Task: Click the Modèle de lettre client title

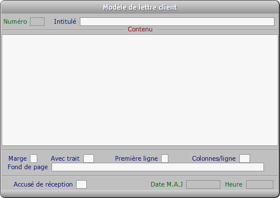Action: 140,7
